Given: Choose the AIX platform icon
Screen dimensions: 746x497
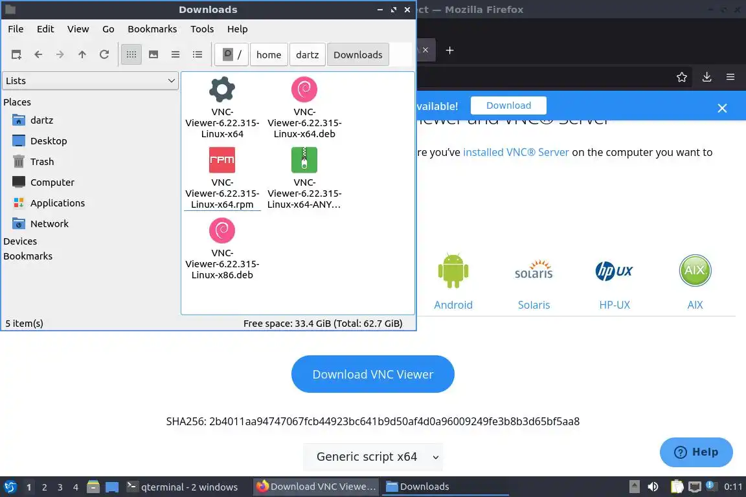Looking at the screenshot, I should click(x=695, y=270).
